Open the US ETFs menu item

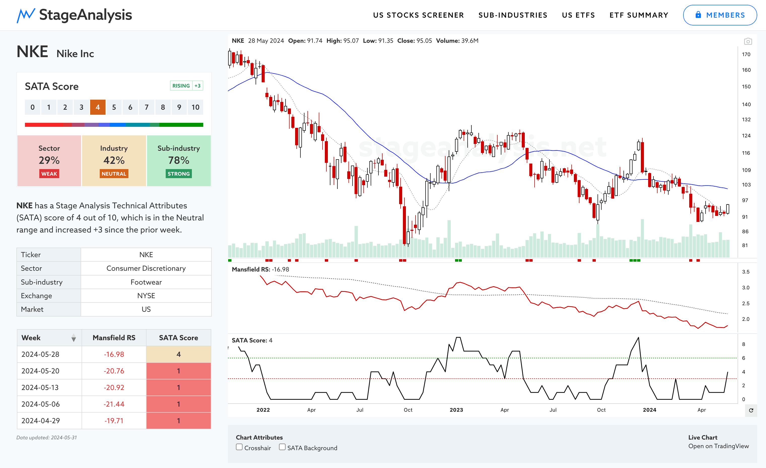point(579,15)
